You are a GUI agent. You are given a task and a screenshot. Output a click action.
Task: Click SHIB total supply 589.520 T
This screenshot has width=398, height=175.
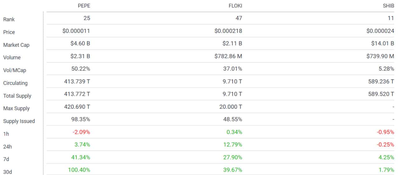[x=381, y=94]
